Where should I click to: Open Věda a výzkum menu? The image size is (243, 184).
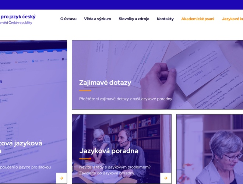(98, 19)
